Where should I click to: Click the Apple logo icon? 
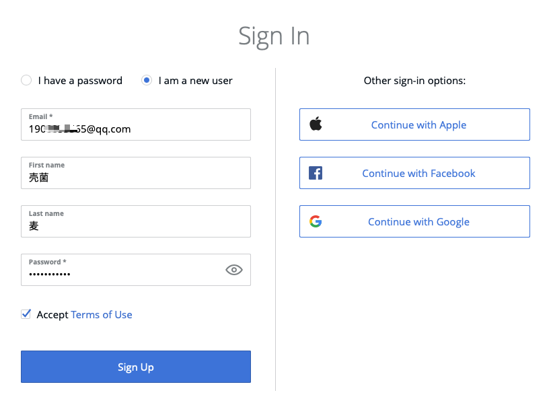316,124
